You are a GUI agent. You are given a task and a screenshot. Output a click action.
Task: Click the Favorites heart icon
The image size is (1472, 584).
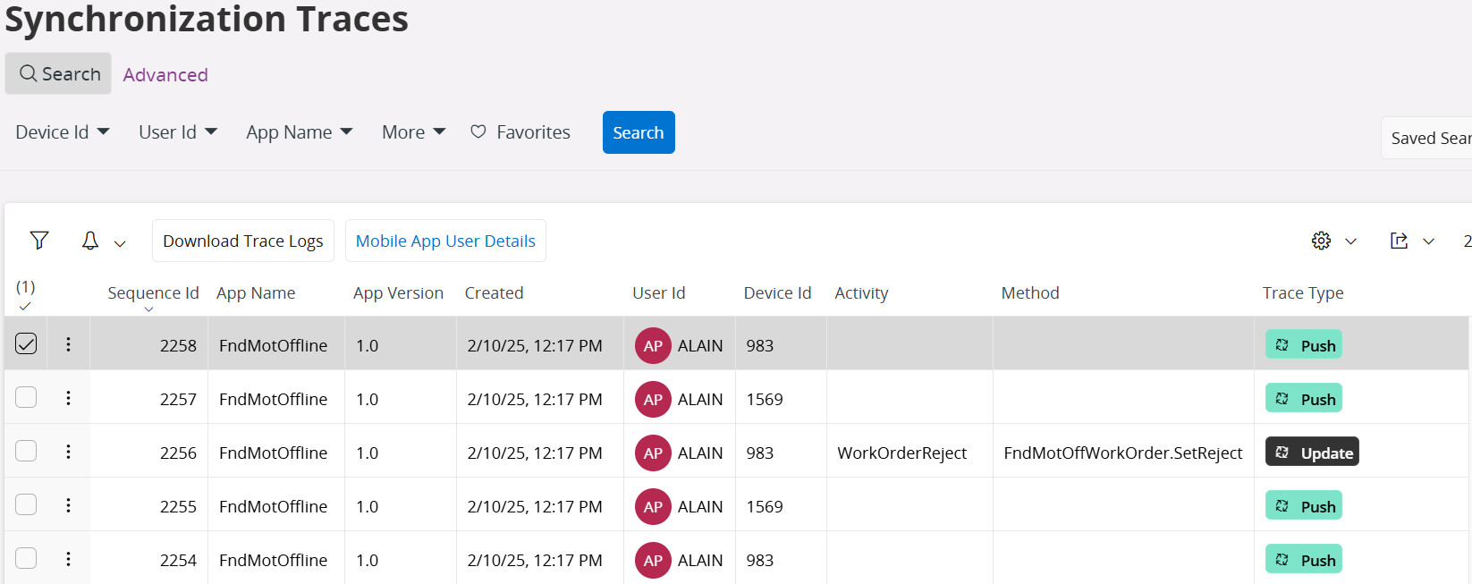[x=478, y=132]
